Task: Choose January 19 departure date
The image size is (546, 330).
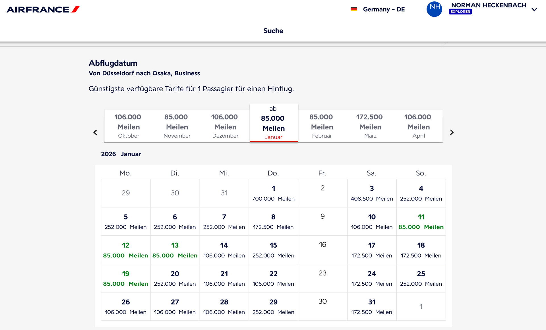Action: 125,278
